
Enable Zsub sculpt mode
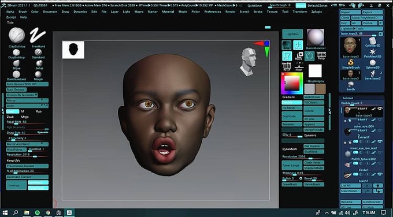click(x=10, y=117)
